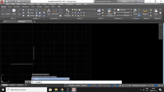
Task: Switch to the Layout1 tab
Action: 12,85
